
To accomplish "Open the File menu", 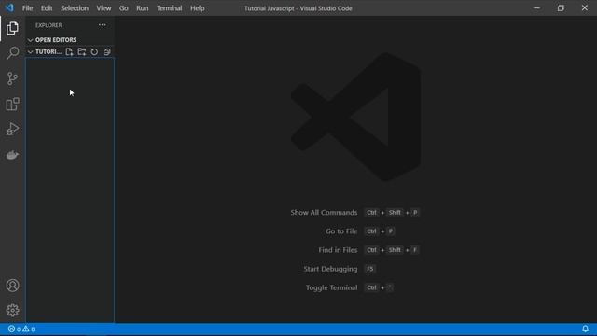I will (27, 8).
